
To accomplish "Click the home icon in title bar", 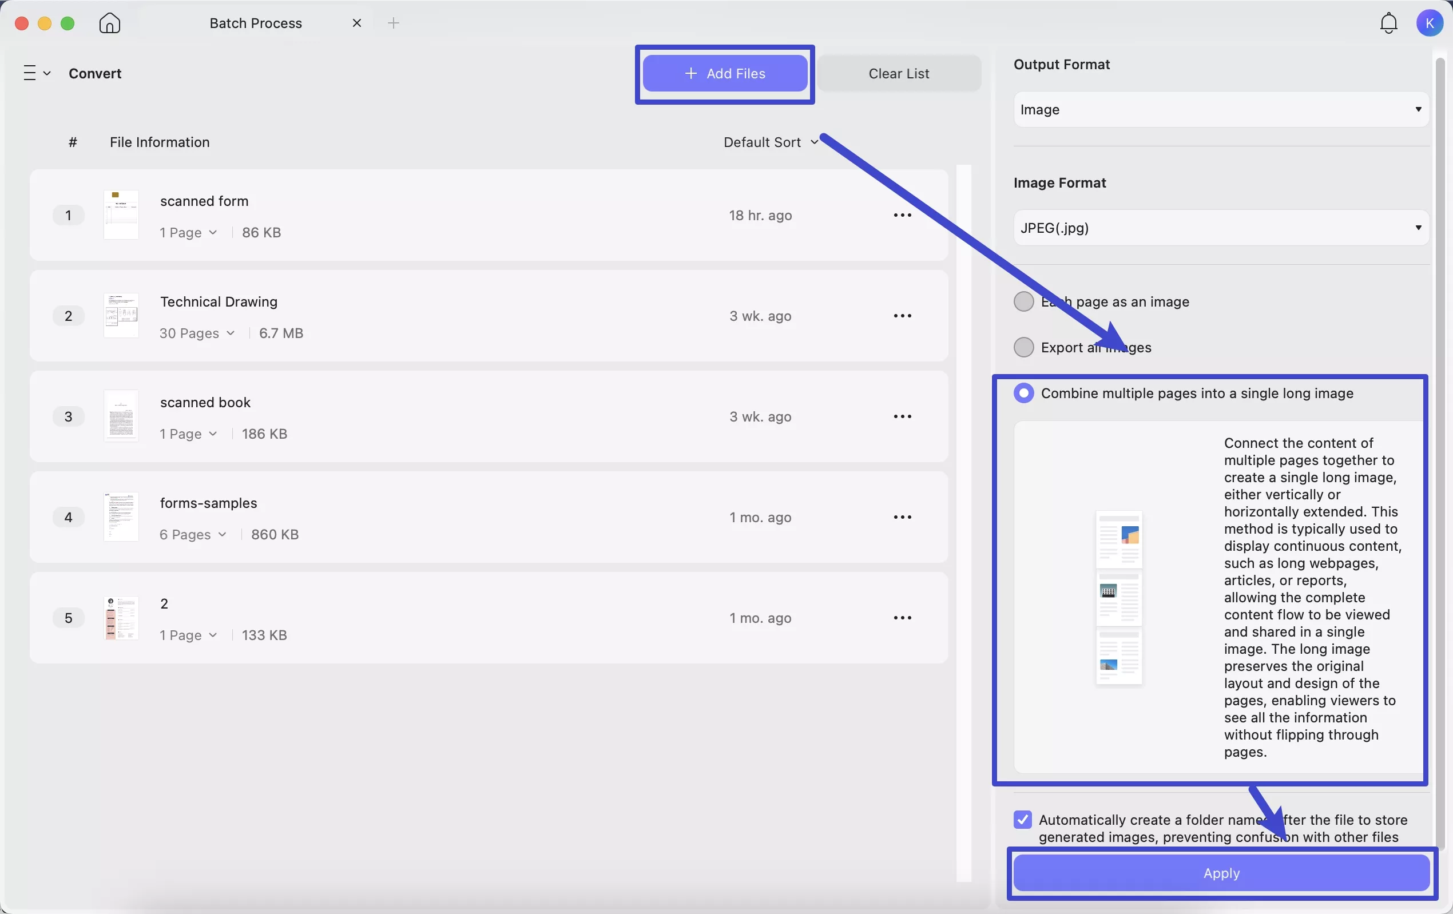I will [x=110, y=23].
